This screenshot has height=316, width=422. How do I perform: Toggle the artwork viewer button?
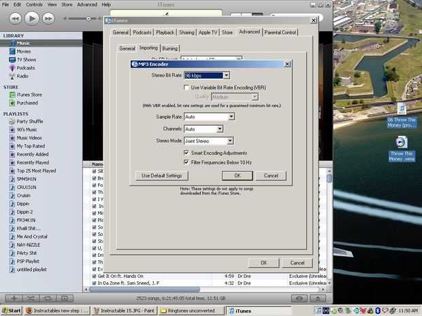(x=65, y=298)
